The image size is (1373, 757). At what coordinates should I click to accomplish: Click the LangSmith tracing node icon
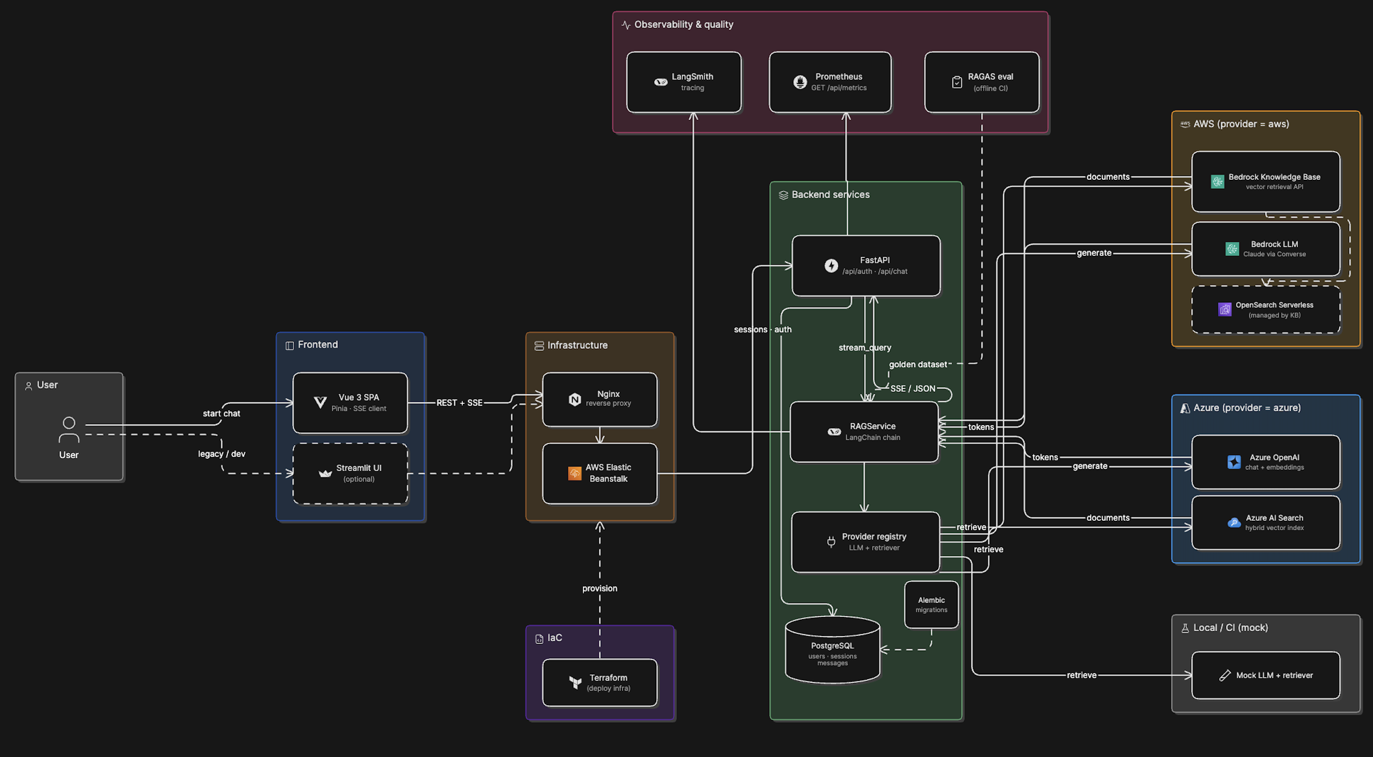[661, 82]
